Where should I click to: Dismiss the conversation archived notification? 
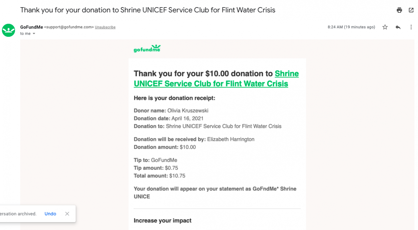click(x=67, y=214)
